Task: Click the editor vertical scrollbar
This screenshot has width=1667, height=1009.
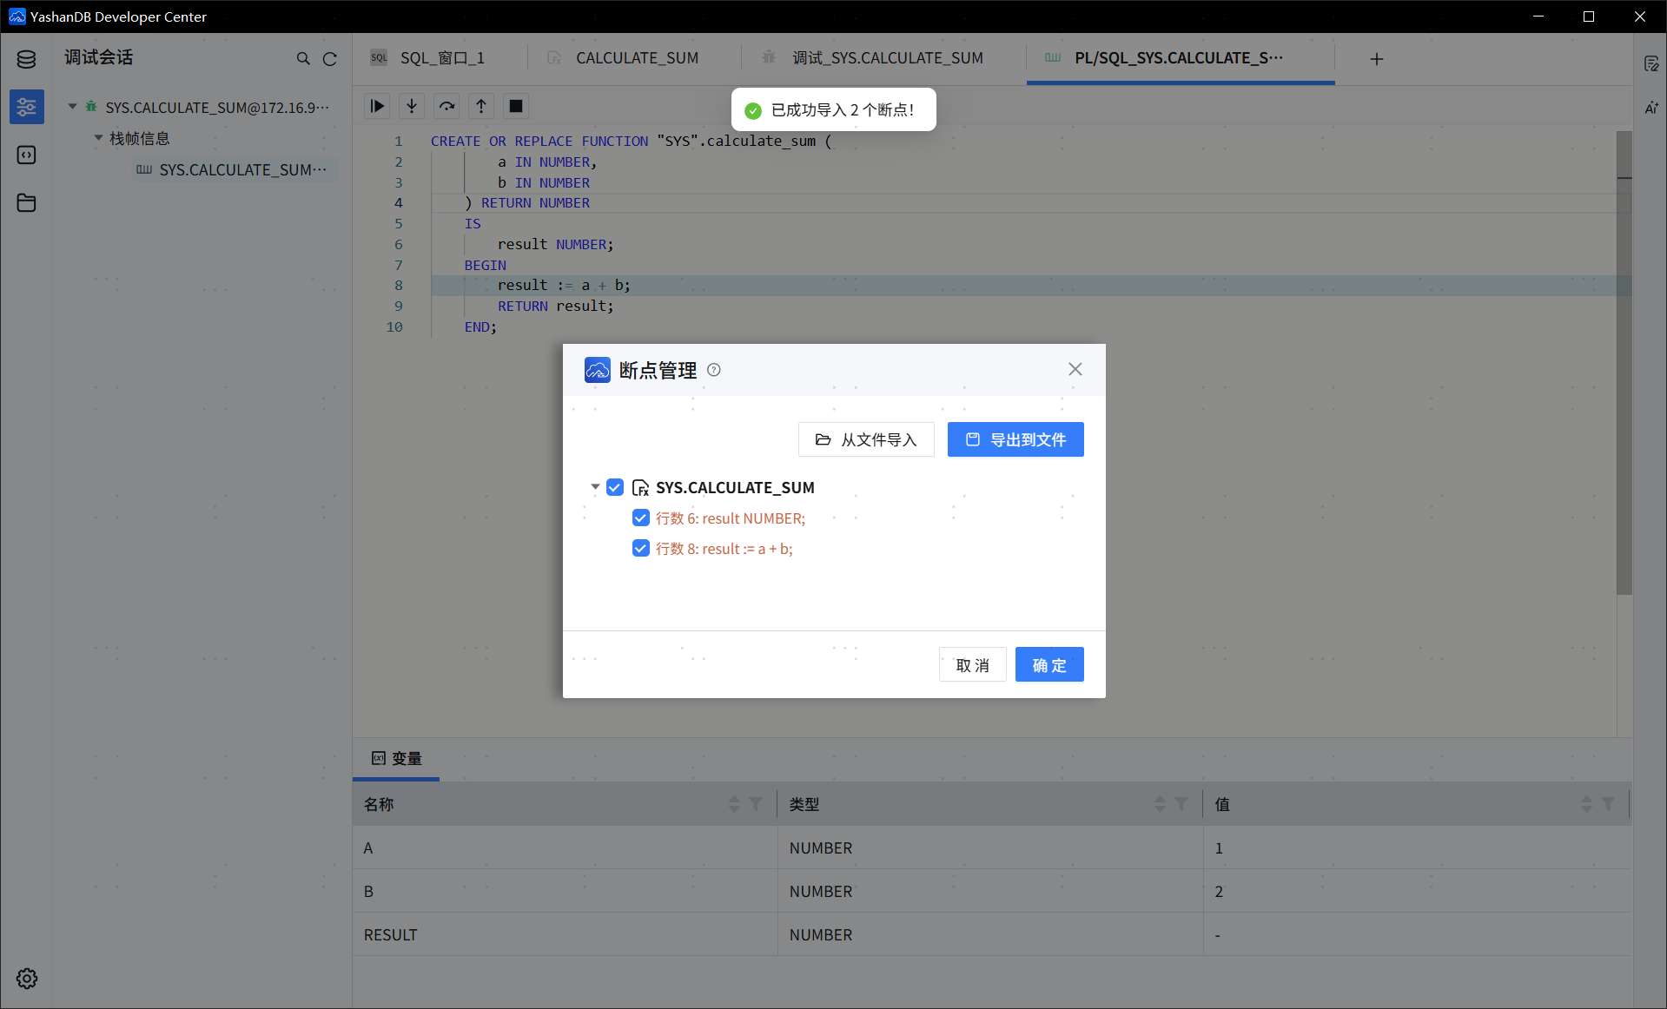Action: click(1624, 365)
